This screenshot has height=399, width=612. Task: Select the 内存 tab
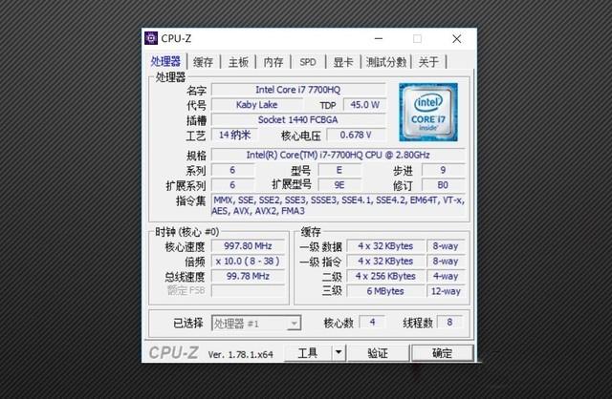click(x=273, y=62)
